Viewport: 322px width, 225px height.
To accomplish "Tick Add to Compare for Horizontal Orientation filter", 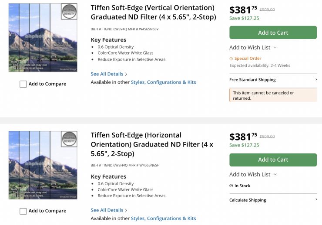I will 23,211.
